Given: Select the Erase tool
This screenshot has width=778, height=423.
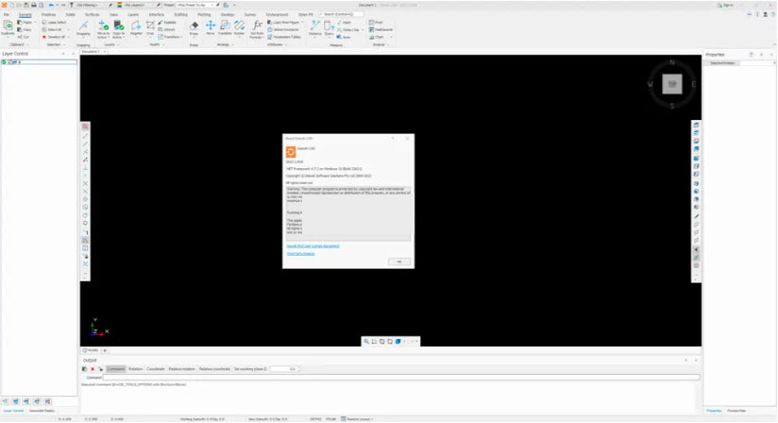Looking at the screenshot, I should [194, 28].
